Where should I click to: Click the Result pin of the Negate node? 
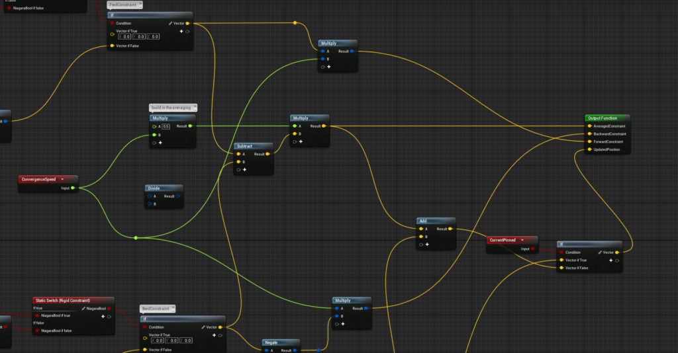point(295,350)
